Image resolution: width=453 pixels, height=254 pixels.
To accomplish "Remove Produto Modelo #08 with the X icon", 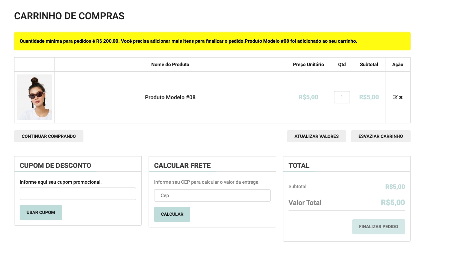I will (401, 97).
